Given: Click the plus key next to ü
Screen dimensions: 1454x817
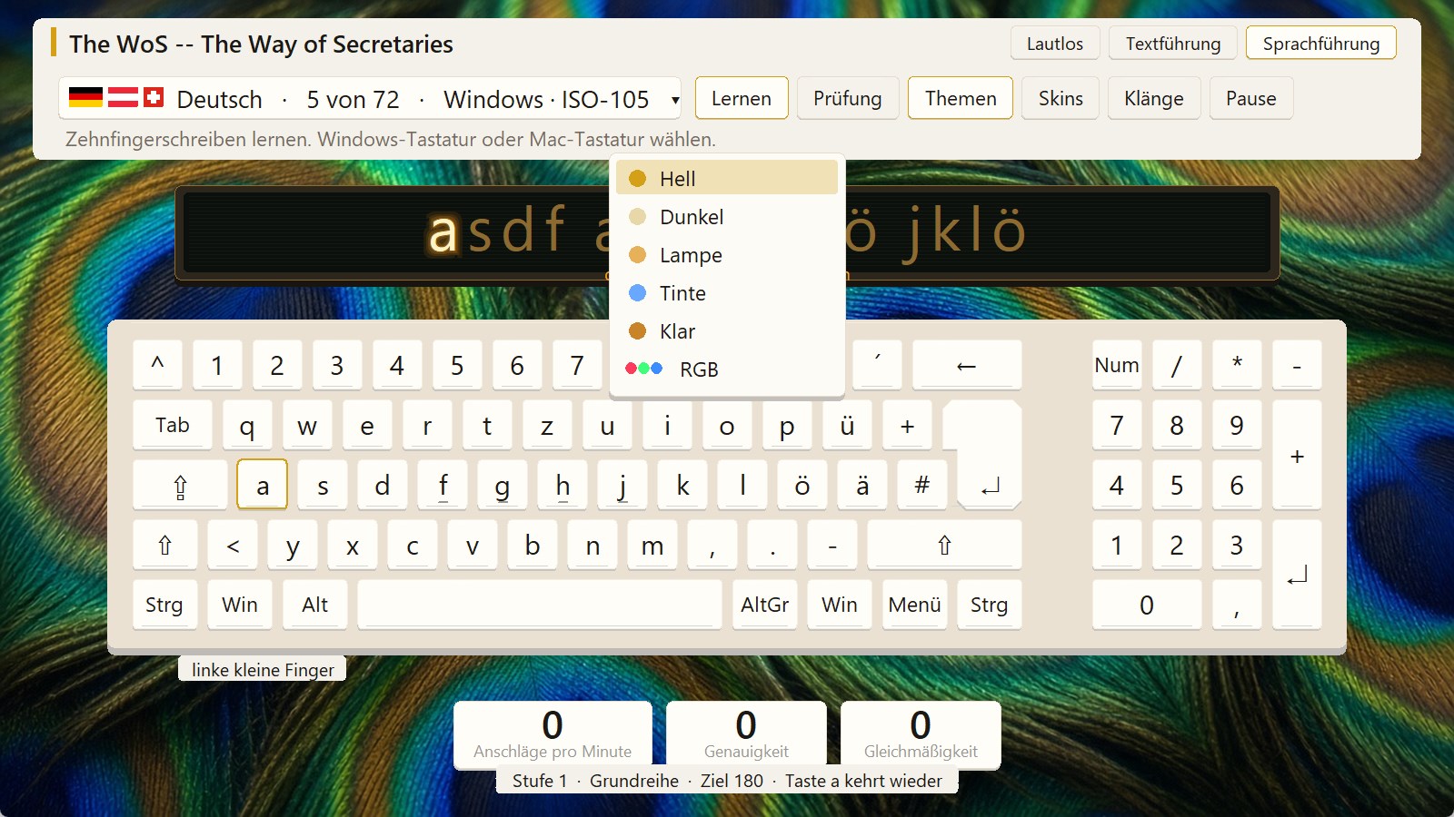Looking at the screenshot, I should [x=907, y=425].
